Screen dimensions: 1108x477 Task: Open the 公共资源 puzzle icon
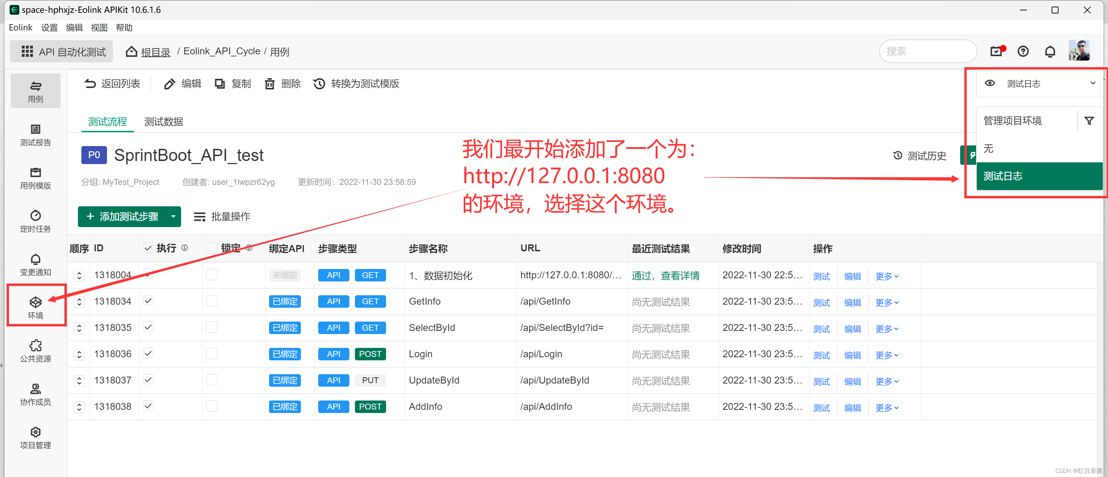point(36,351)
